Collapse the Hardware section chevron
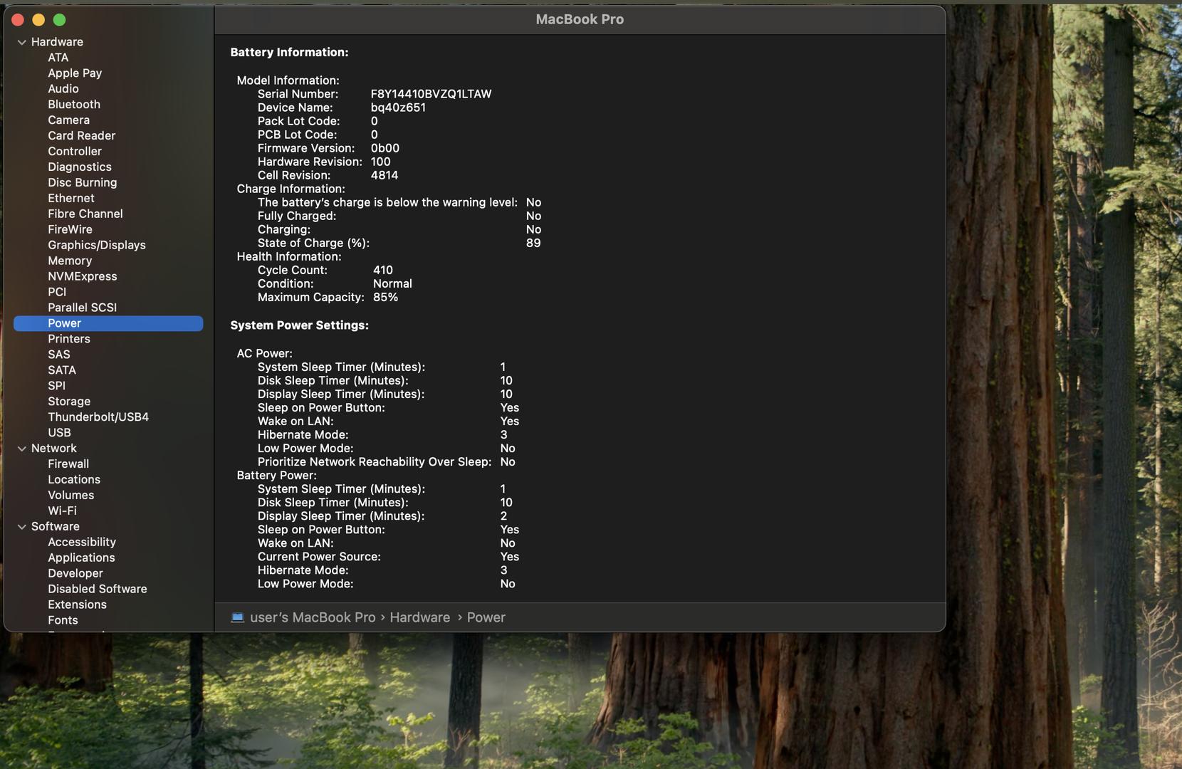The width and height of the screenshot is (1182, 769). pyautogui.click(x=22, y=42)
